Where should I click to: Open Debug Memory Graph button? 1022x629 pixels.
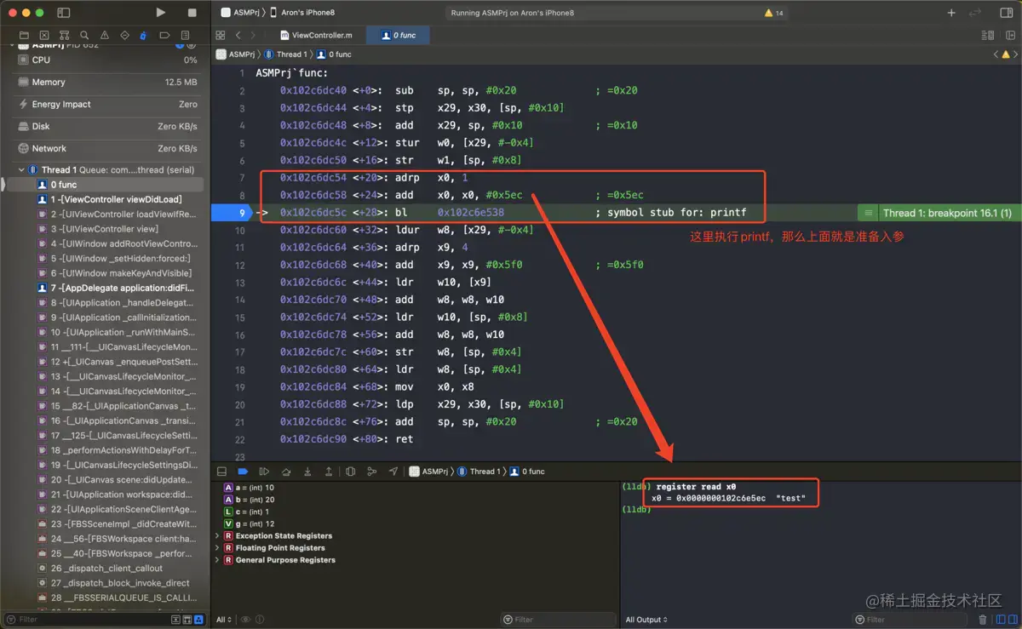click(371, 471)
